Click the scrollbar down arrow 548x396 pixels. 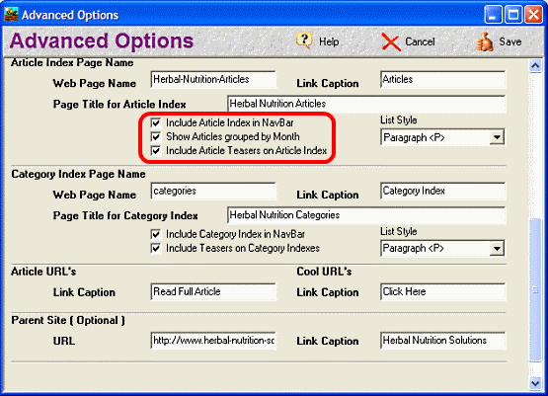click(x=535, y=383)
